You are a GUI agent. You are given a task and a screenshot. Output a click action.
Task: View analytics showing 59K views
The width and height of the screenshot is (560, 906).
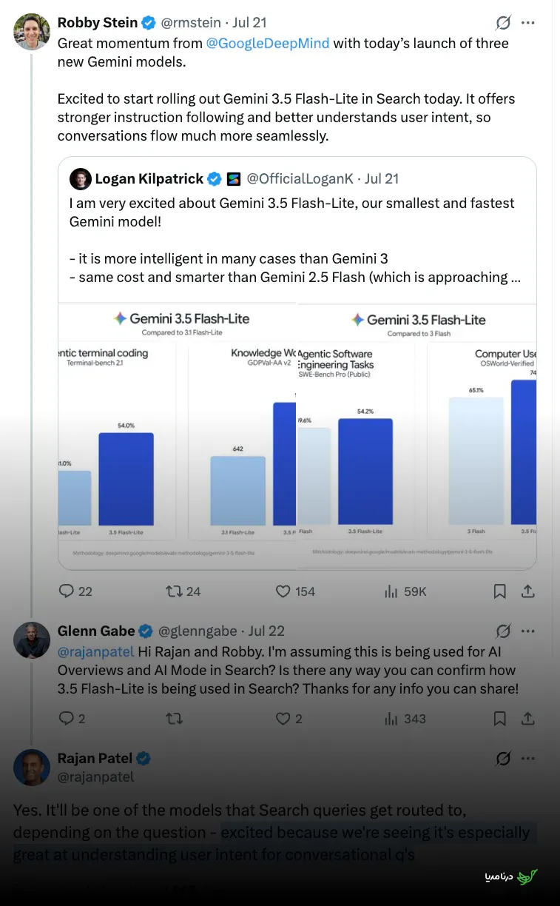click(405, 591)
